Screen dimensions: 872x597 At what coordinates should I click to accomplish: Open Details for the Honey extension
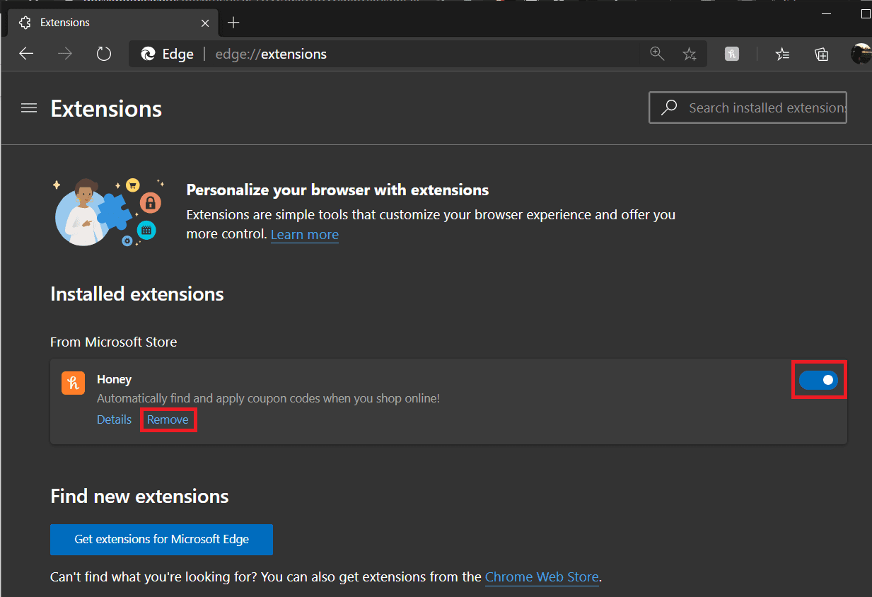click(x=114, y=419)
